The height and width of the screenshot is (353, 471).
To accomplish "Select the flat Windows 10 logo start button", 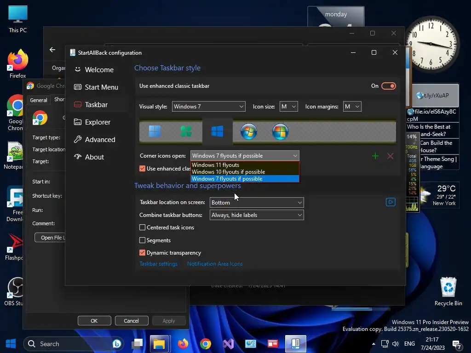I will (x=217, y=131).
